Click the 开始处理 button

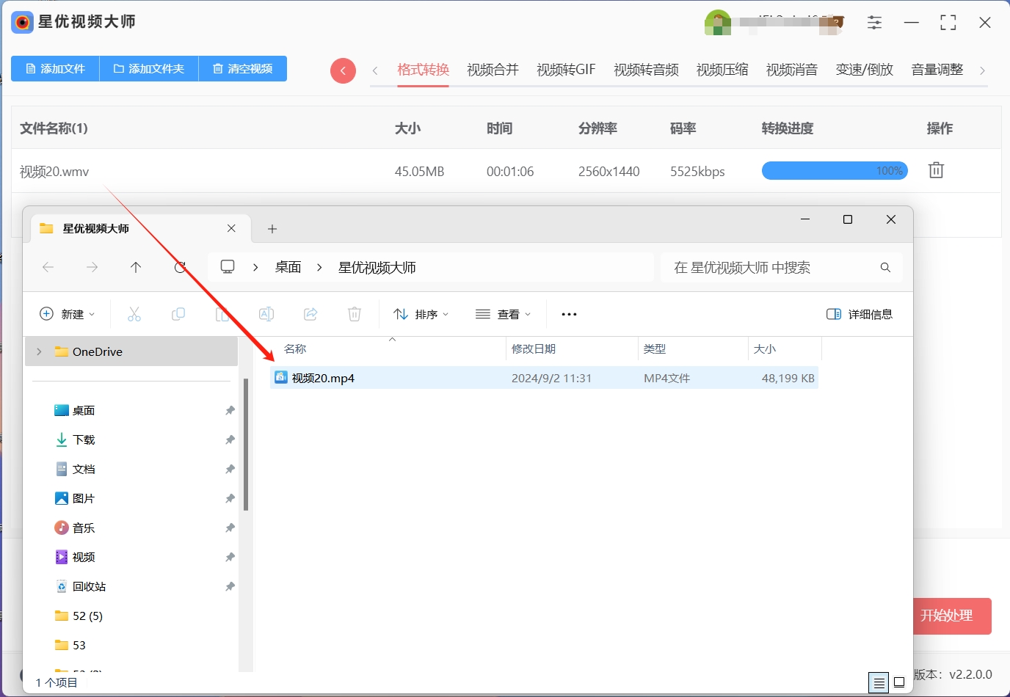tap(953, 616)
